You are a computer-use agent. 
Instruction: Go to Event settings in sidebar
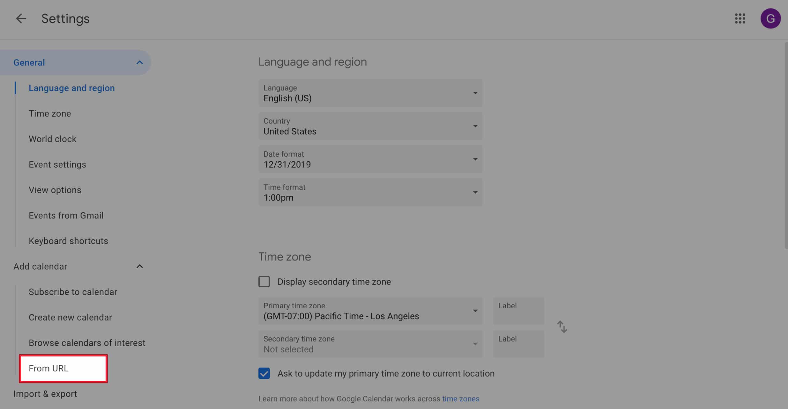point(57,164)
